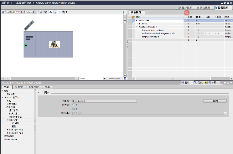
Task: Select the 以太网地址 tree item
Action: [x=12, y=104]
